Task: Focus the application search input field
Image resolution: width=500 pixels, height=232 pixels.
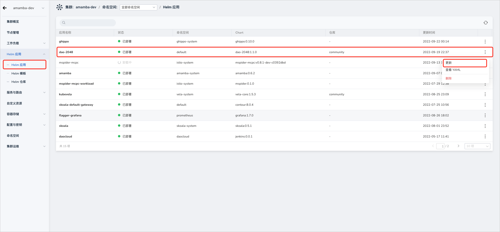Action: 88,23
